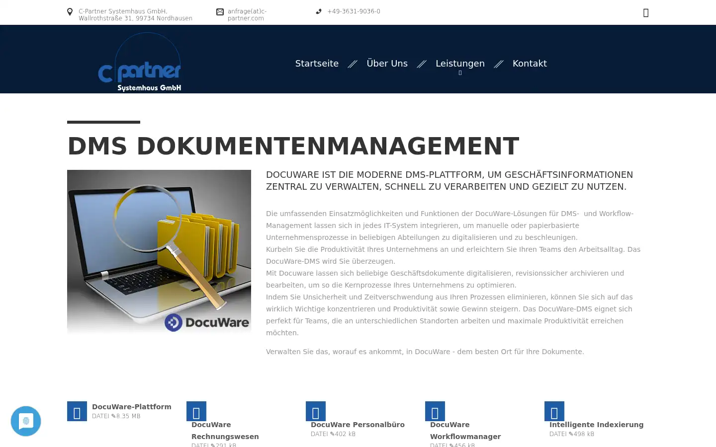Viewport: 716px width, 447px height.
Task: Click the DocuWare Workflowmanager file icon
Action: tap(435, 411)
